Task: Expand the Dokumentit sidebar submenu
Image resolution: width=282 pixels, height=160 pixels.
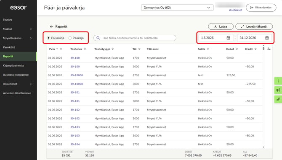Action: 31,84
